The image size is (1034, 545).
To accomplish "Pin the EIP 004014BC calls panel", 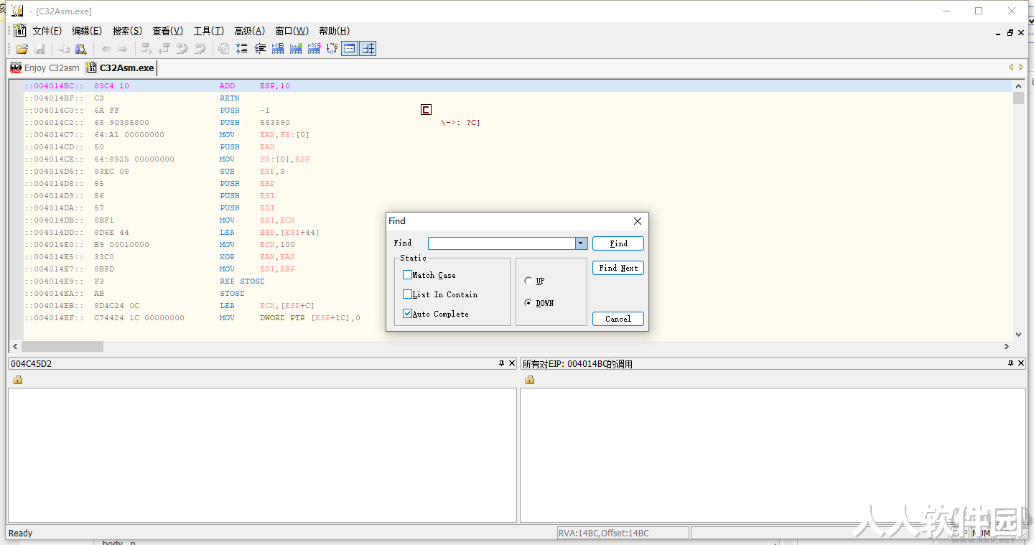I will [1010, 363].
